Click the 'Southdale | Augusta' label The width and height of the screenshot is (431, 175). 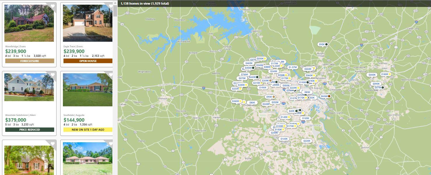pos(74,115)
